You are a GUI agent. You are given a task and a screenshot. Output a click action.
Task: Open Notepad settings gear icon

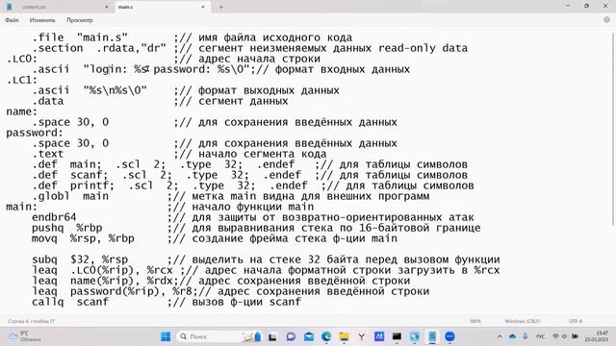click(606, 19)
